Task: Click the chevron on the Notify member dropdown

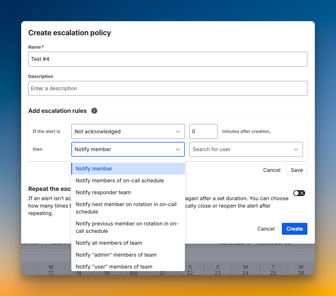Action: click(x=178, y=149)
